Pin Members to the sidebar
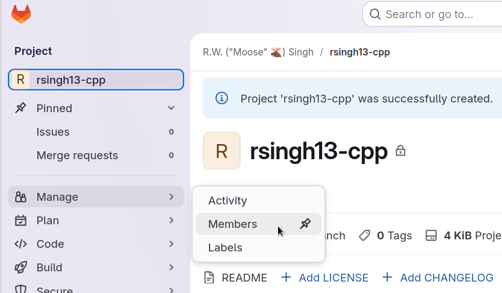This screenshot has width=502, height=293. 305,224
